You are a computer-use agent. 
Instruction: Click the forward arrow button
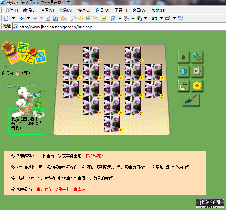click(35, 18)
